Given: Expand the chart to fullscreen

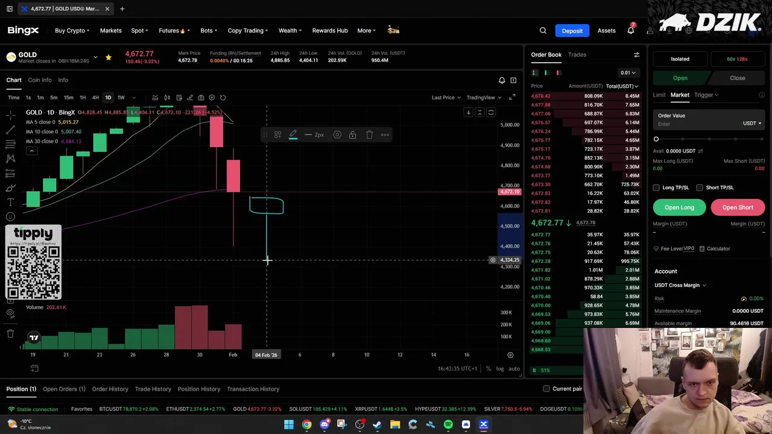Looking at the screenshot, I should [x=512, y=98].
